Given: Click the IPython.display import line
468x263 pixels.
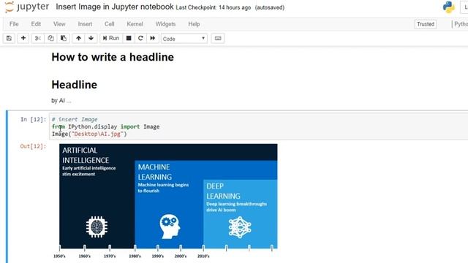Looking at the screenshot, I should pos(105,126).
